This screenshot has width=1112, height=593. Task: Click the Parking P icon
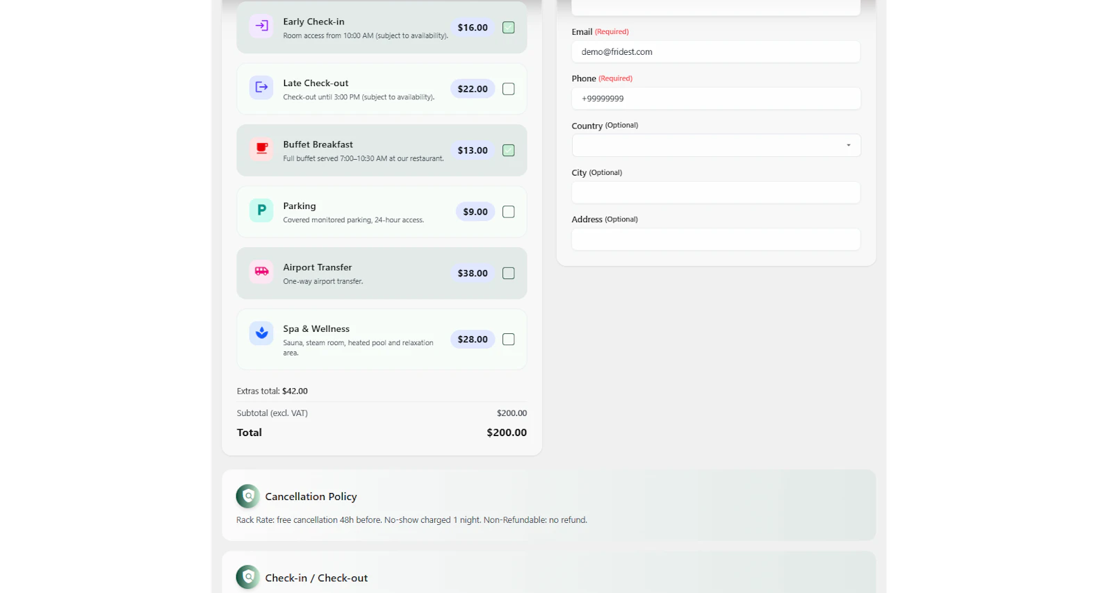(x=261, y=210)
